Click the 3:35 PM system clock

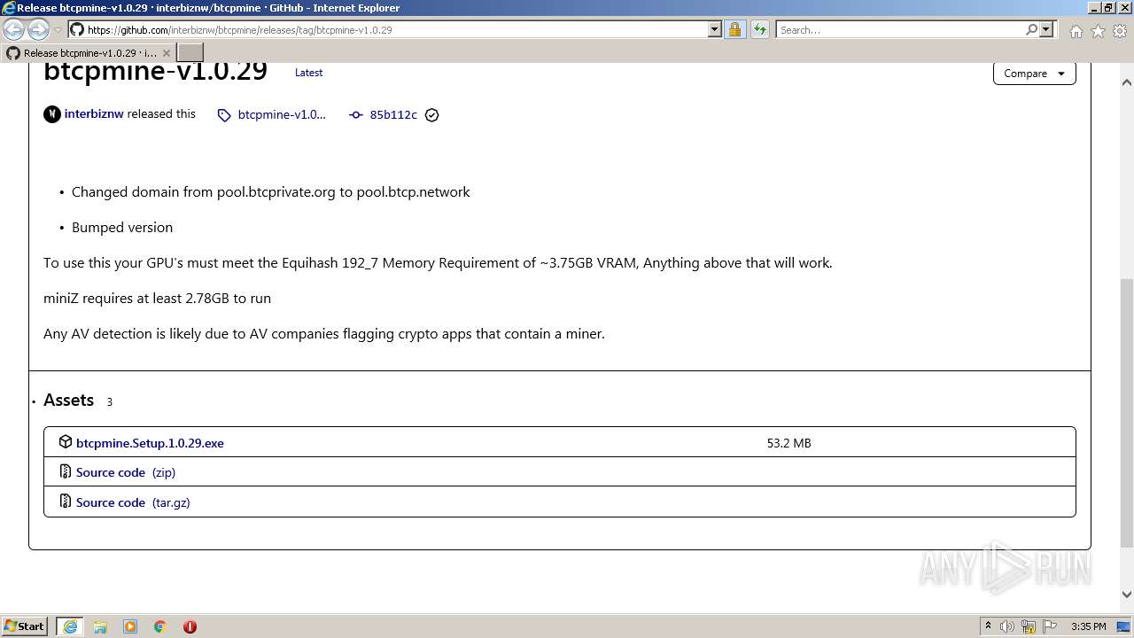point(1088,626)
